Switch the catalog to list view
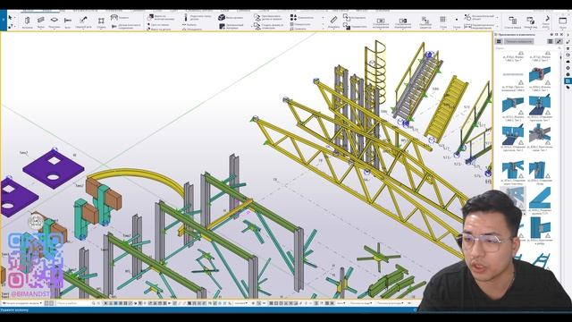 pyautogui.click(x=551, y=42)
